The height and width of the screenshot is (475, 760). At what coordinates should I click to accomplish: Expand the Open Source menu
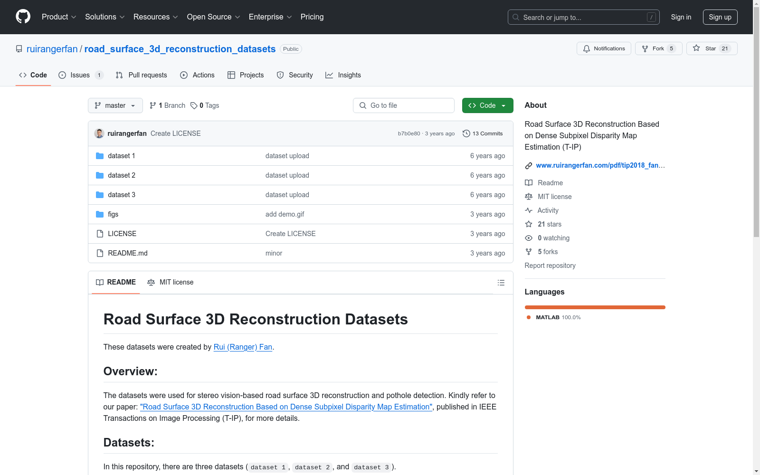214,17
